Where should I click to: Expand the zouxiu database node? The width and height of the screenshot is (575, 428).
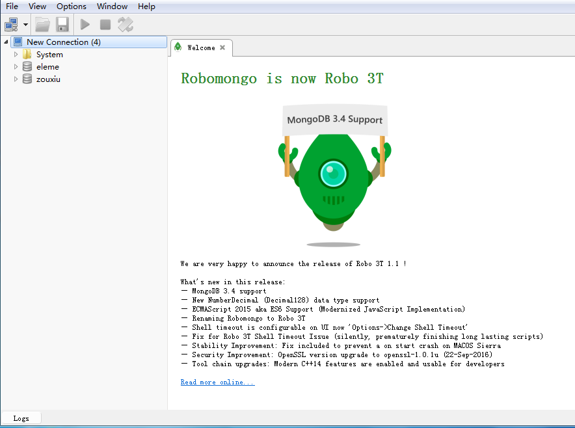click(16, 79)
